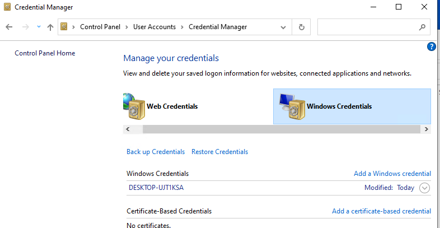The height and width of the screenshot is (228, 440).
Task: Open the blue Help question mark
Action: pyautogui.click(x=431, y=46)
